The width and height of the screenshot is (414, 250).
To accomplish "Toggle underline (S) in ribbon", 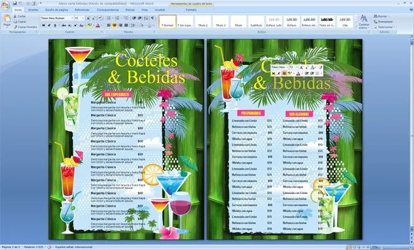I will [55, 25].
